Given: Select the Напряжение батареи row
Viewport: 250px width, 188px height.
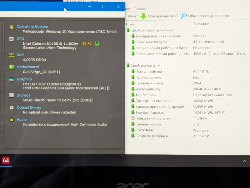Looking at the screenshot, I should click(x=169, y=118).
